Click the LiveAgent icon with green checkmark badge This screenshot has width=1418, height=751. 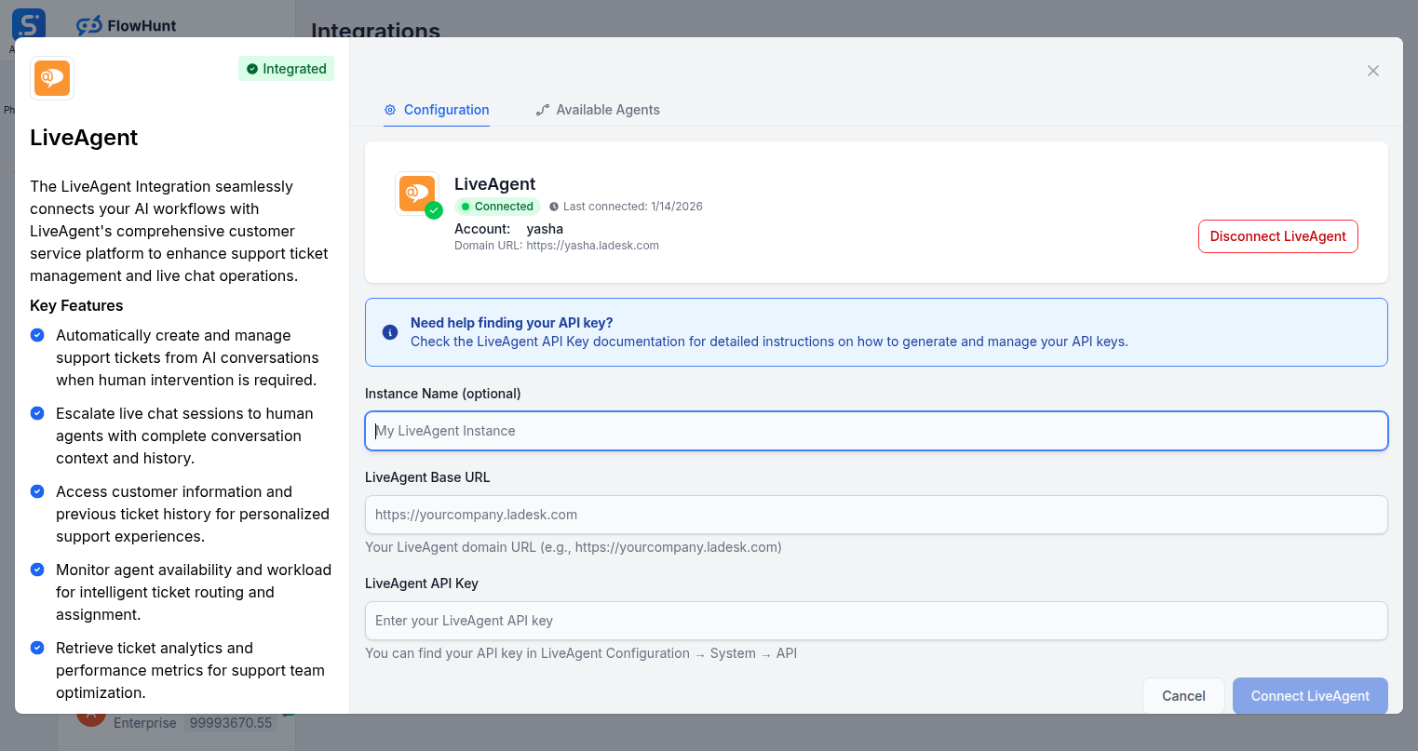(x=416, y=193)
